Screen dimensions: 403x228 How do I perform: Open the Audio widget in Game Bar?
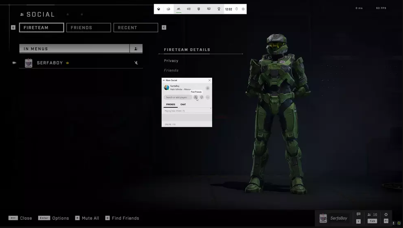(189, 9)
